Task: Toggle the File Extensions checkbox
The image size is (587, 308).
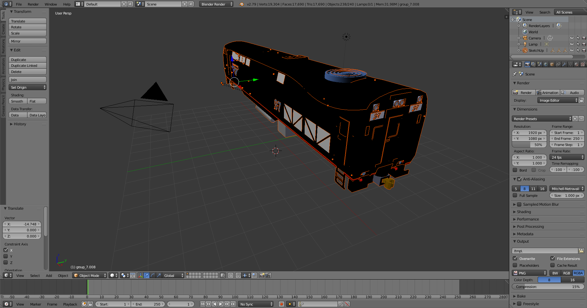Action: pyautogui.click(x=552, y=258)
